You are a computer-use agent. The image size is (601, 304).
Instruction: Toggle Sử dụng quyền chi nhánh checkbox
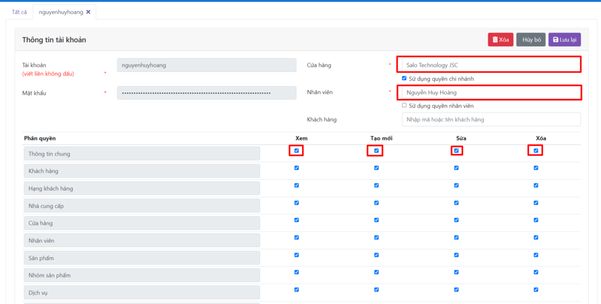(x=404, y=78)
